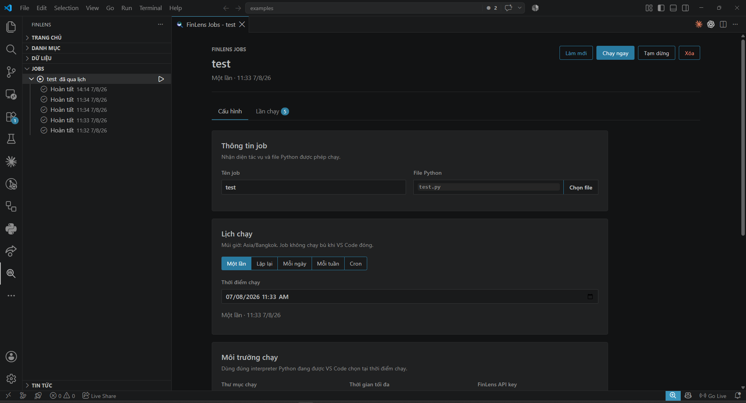Select 'Cron' schedule option
This screenshot has height=403, width=746.
coord(356,264)
